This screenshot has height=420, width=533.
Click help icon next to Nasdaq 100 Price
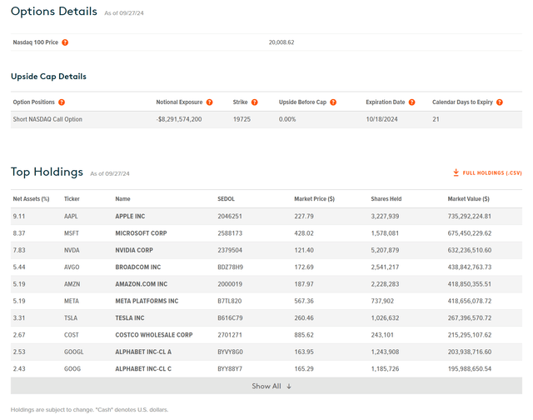pos(65,42)
